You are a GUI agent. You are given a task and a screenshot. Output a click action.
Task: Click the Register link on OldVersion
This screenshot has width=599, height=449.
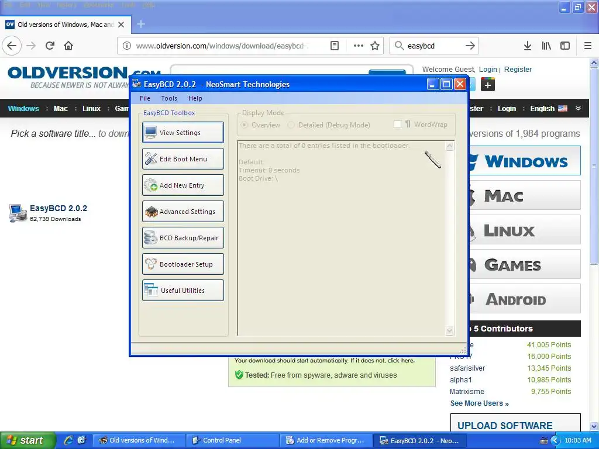point(518,70)
